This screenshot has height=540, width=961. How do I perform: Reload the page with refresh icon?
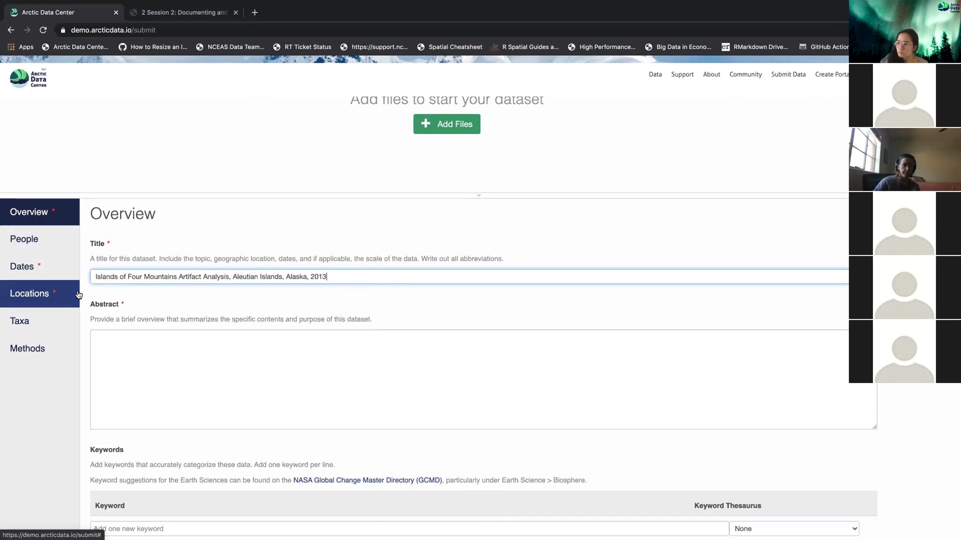pos(43,30)
